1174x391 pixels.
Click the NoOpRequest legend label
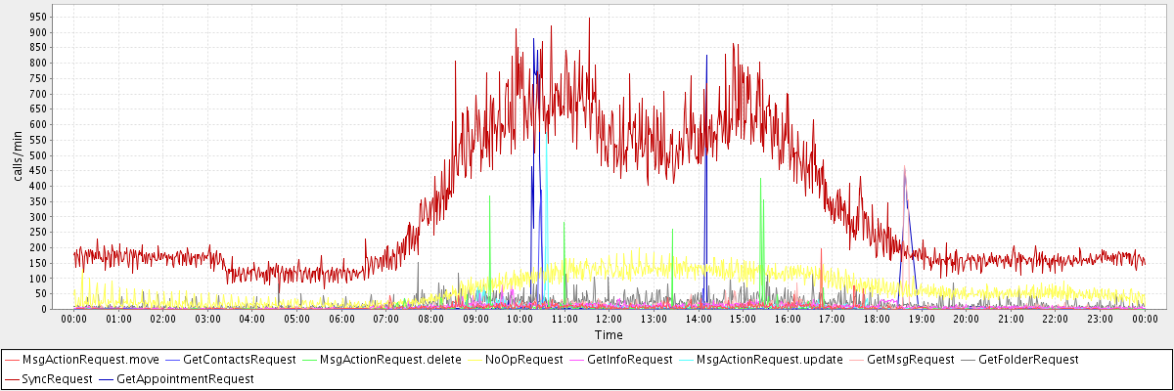pos(523,360)
